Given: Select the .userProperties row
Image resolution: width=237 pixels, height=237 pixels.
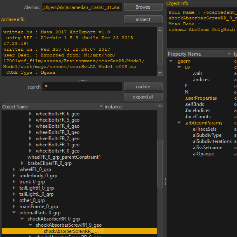Looking at the screenshot, I should pyautogui.click(x=201, y=98).
